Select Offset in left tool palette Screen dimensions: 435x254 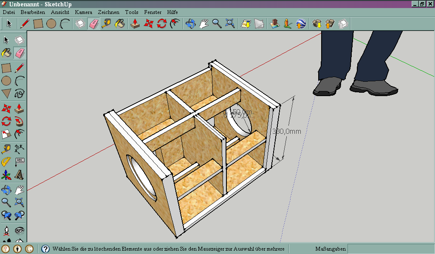(x=20, y=134)
